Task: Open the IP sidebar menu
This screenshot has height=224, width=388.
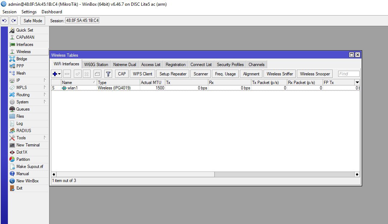Action: 28,80
